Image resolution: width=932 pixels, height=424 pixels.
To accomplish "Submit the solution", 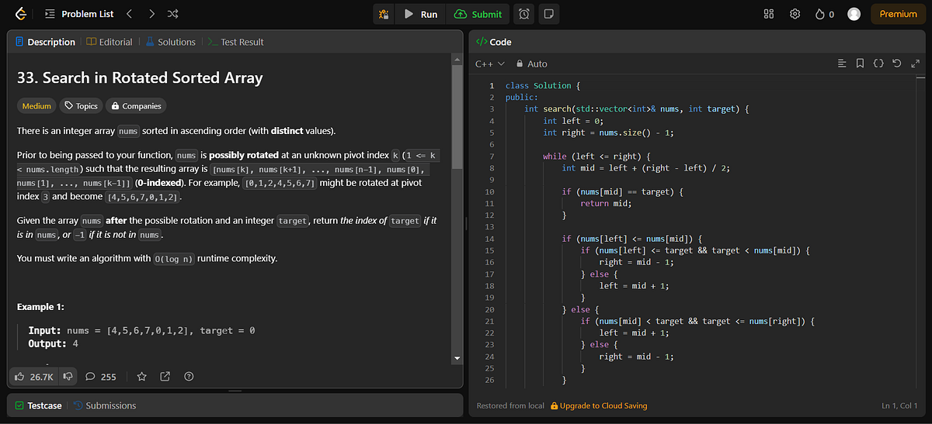I will [x=478, y=14].
